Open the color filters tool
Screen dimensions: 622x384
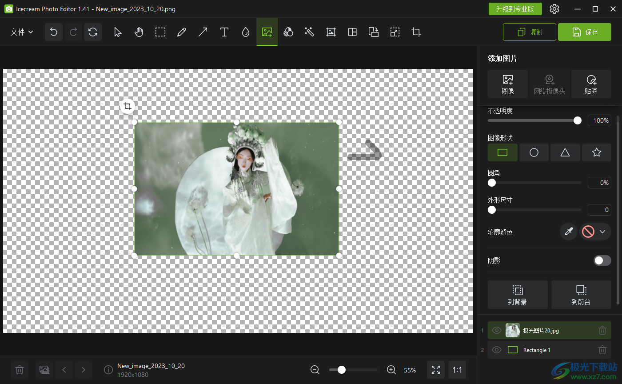[x=288, y=32]
